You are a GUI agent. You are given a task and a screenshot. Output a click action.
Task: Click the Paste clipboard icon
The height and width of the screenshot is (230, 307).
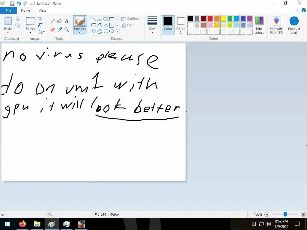[8, 21]
